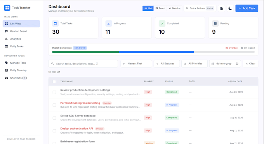Click the Shortcuts keyboard icon
This screenshot has width=264, height=144.
6,78
